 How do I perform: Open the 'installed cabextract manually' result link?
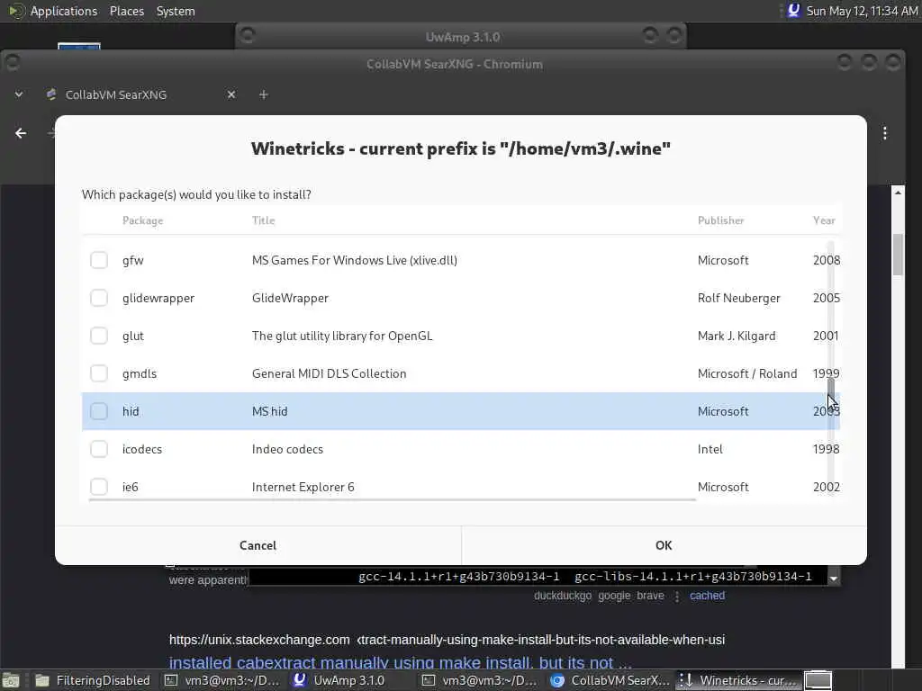(x=400, y=663)
